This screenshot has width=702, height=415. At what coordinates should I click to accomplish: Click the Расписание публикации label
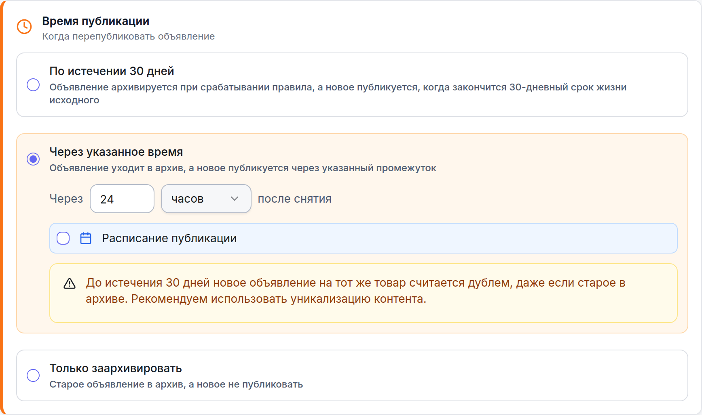point(169,238)
